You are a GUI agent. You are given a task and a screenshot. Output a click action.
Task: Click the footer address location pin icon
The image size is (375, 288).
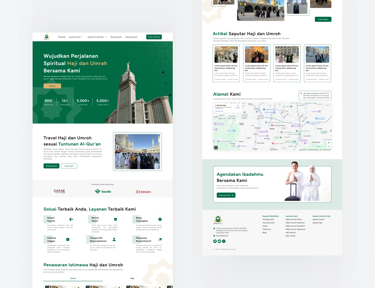pyautogui.click(x=214, y=228)
